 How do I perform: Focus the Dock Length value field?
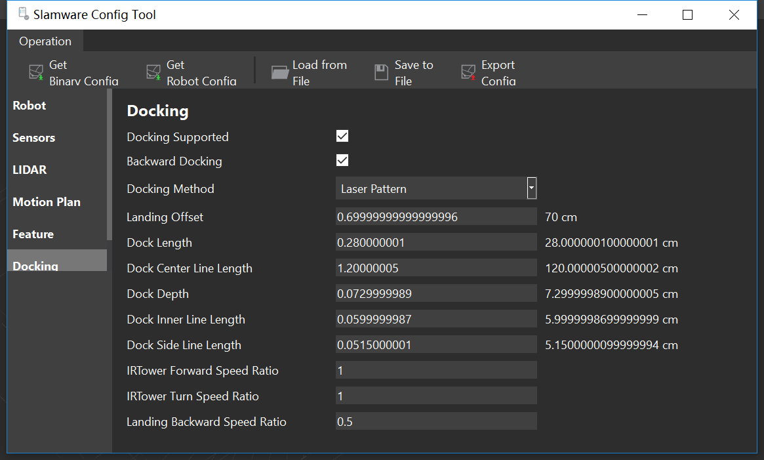pos(436,242)
